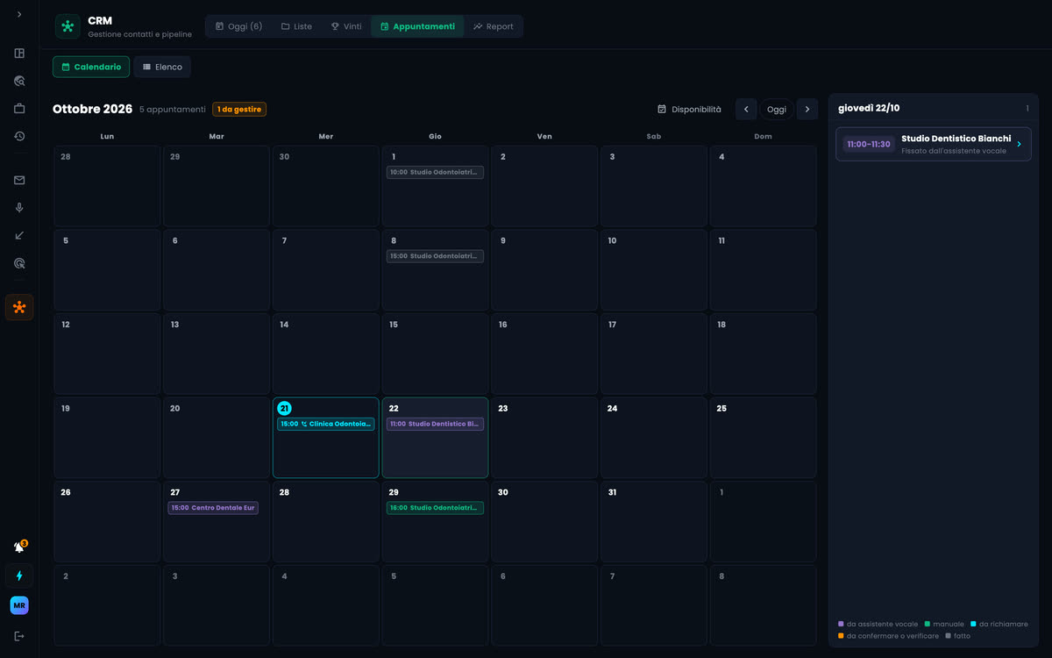Open 15:00 Clinica Odontoiatrica appointment on 21
The image size is (1052, 658).
(x=326, y=424)
